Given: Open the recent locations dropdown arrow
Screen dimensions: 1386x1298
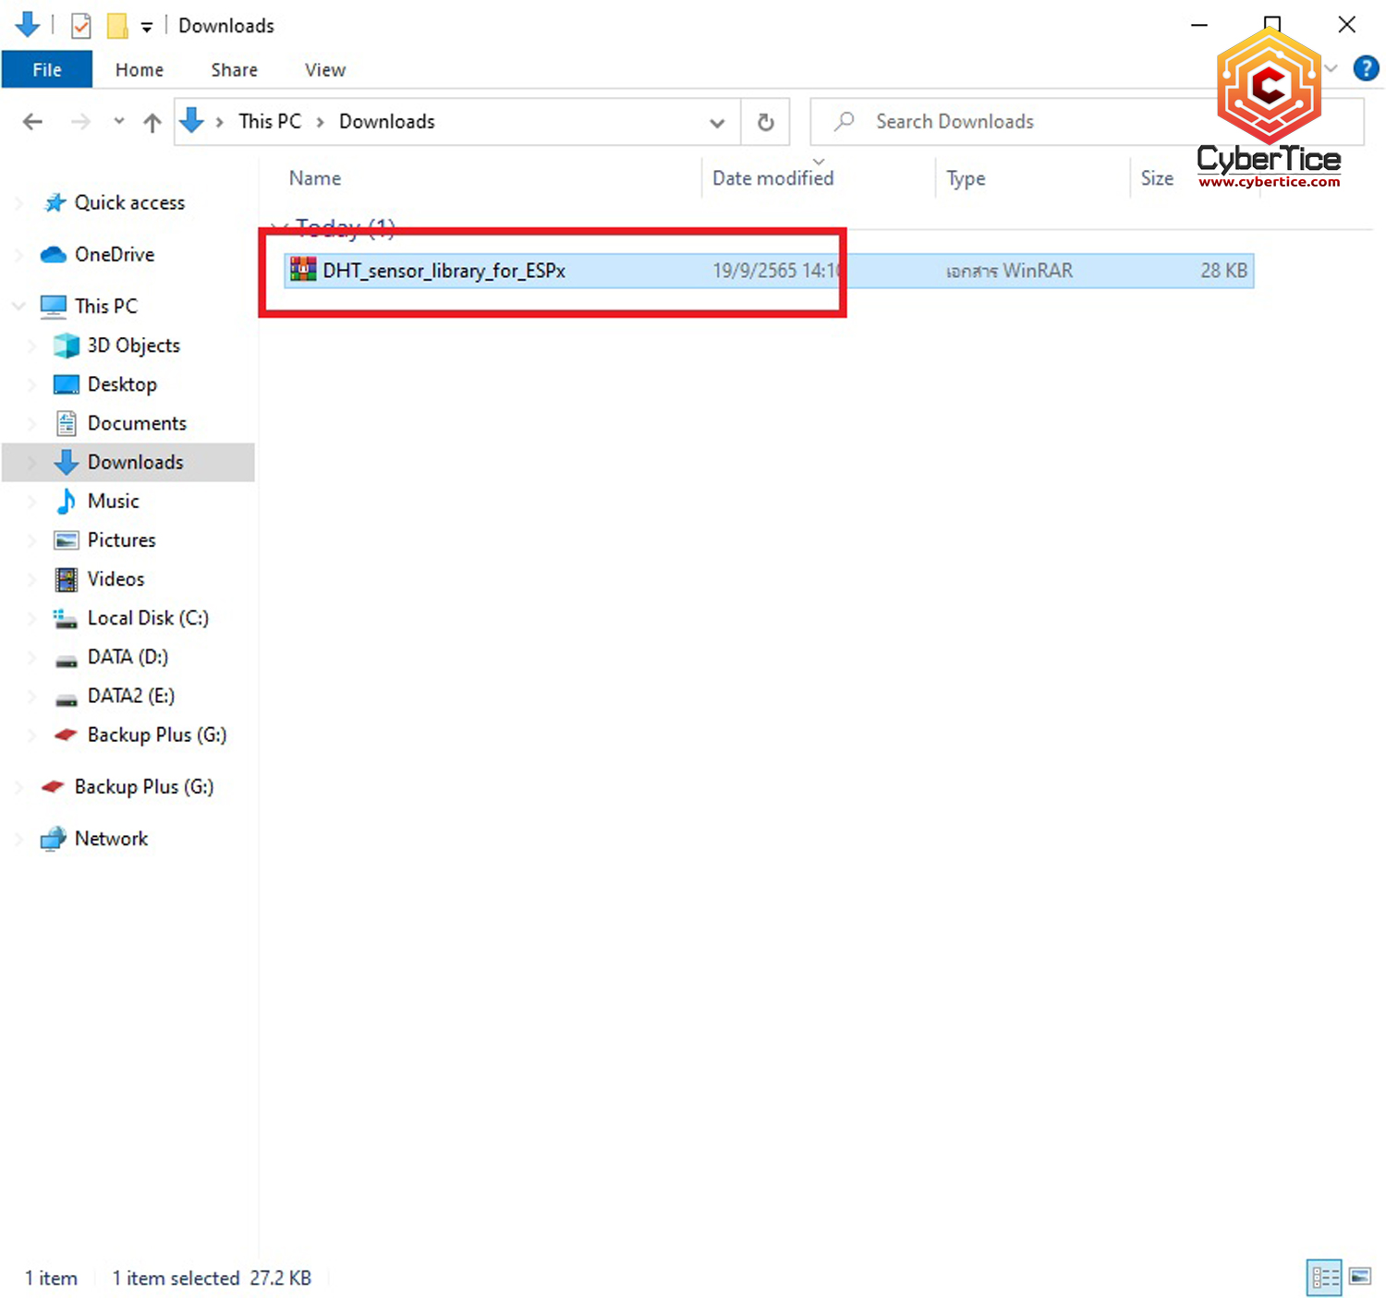Looking at the screenshot, I should tap(118, 121).
